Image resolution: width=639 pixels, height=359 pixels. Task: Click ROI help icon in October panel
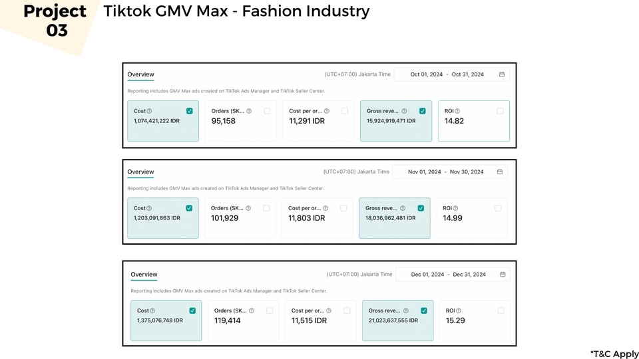click(x=457, y=111)
